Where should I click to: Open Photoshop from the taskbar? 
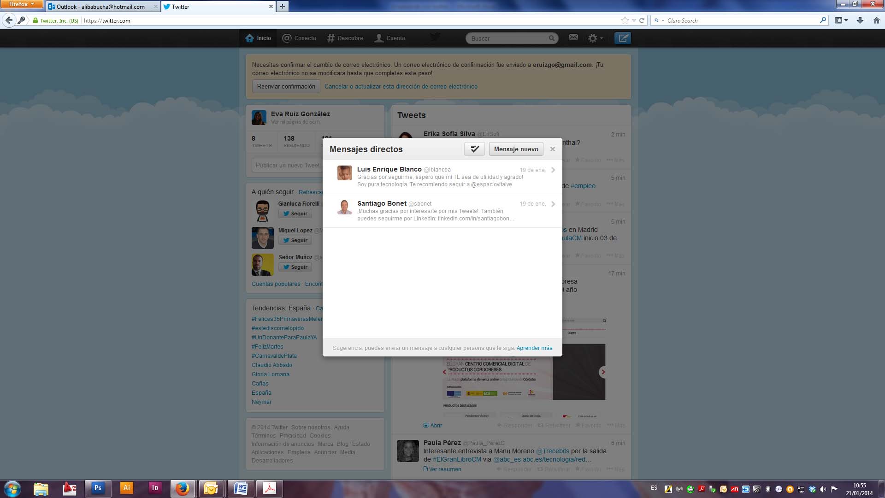98,488
